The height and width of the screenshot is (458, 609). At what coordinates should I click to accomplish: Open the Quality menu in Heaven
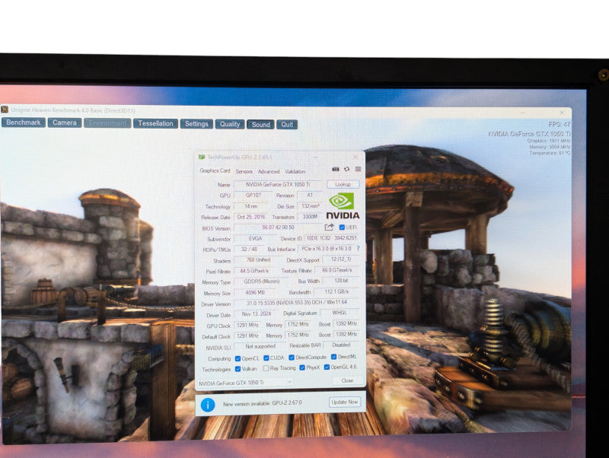point(230,124)
